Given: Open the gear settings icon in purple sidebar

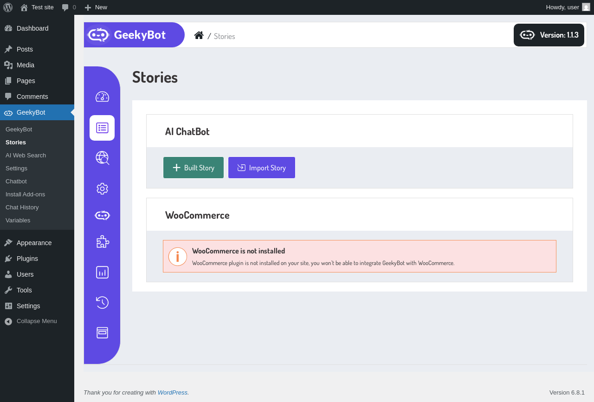Looking at the screenshot, I should (102, 188).
